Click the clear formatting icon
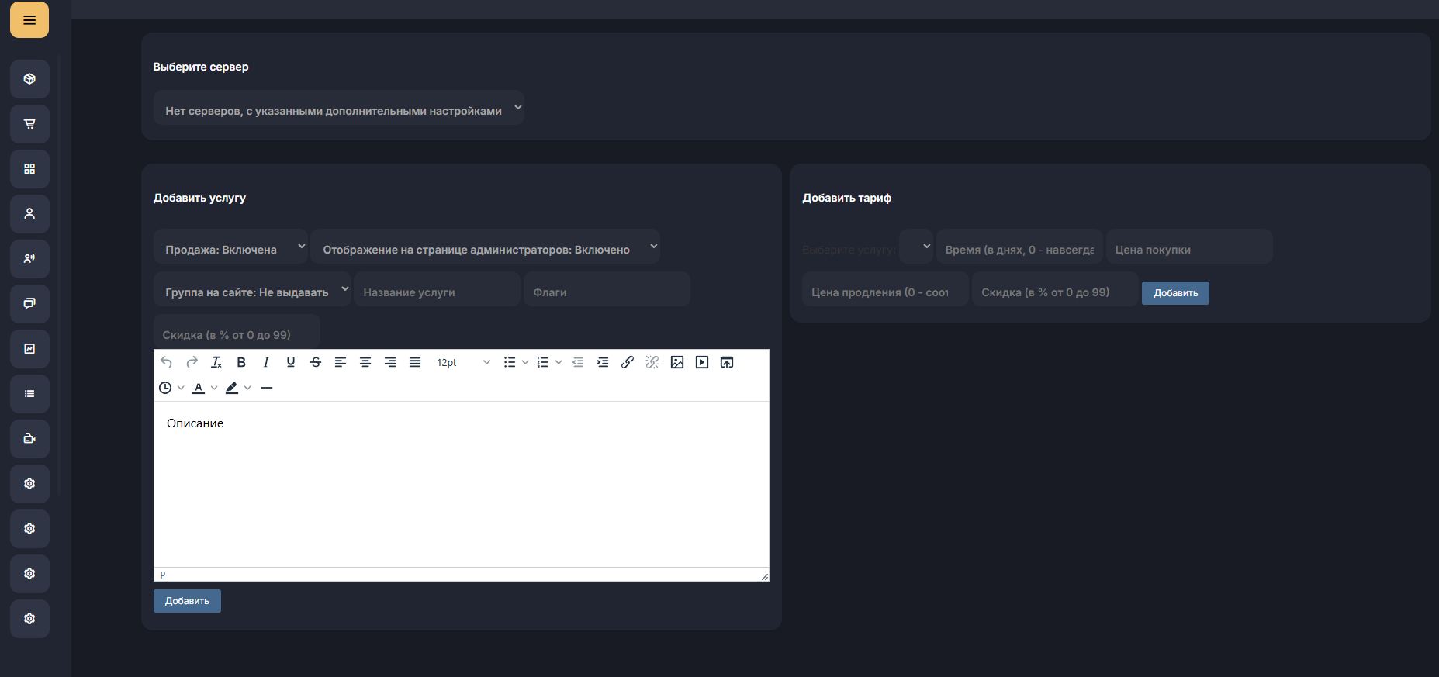Image resolution: width=1439 pixels, height=677 pixels. point(216,362)
